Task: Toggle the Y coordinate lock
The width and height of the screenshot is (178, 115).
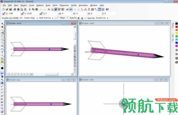Action: pos(23,14)
